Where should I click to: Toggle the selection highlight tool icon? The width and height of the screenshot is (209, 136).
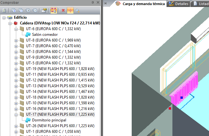pos(54,10)
